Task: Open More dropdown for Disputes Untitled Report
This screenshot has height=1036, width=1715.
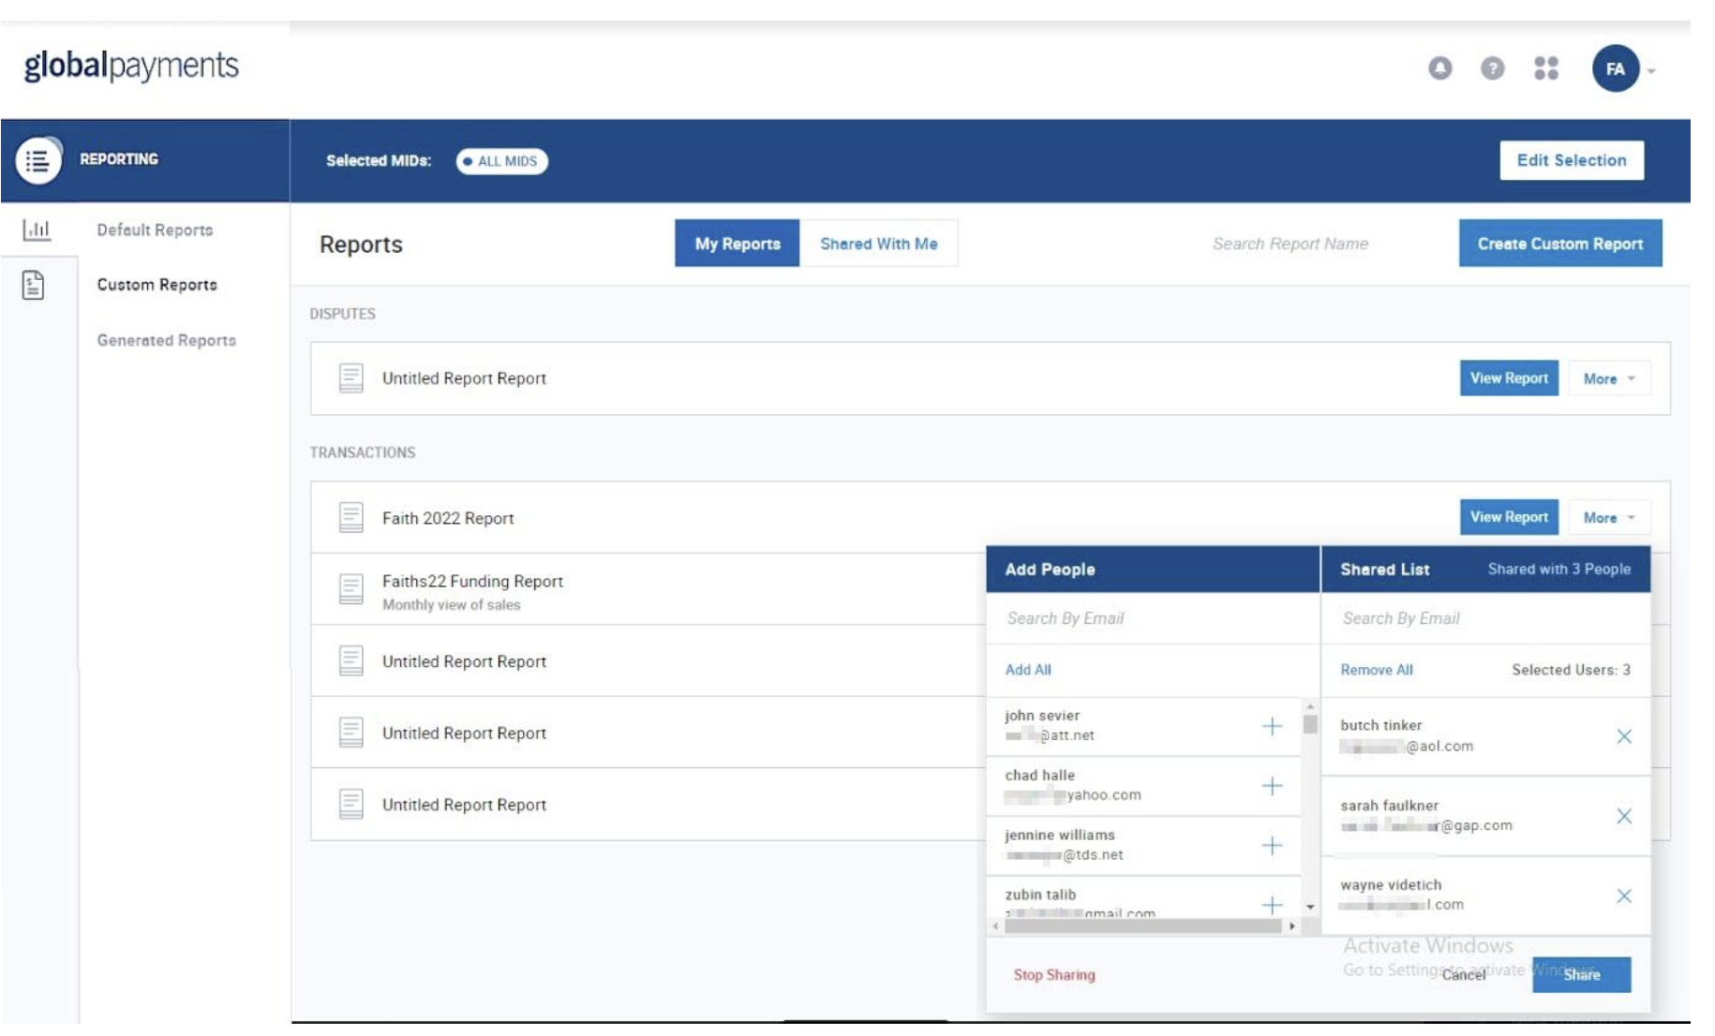Action: pos(1608,379)
